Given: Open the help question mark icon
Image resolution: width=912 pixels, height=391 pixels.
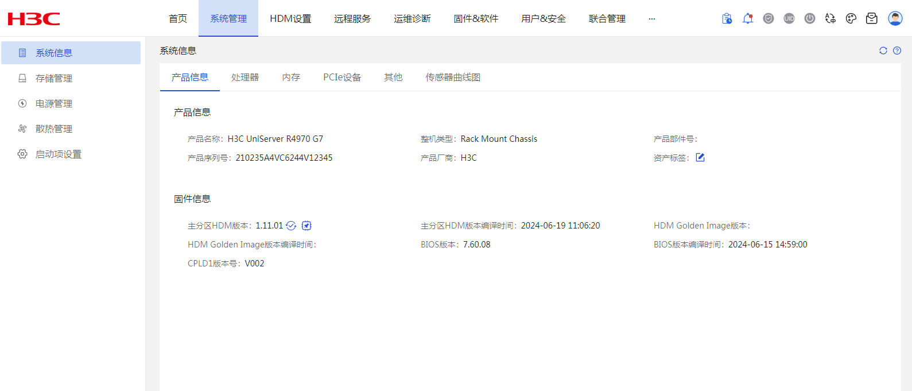Looking at the screenshot, I should [897, 51].
